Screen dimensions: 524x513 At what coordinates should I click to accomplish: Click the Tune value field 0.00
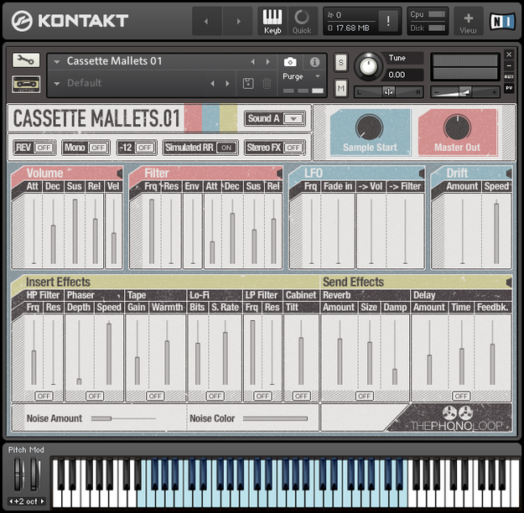click(404, 75)
